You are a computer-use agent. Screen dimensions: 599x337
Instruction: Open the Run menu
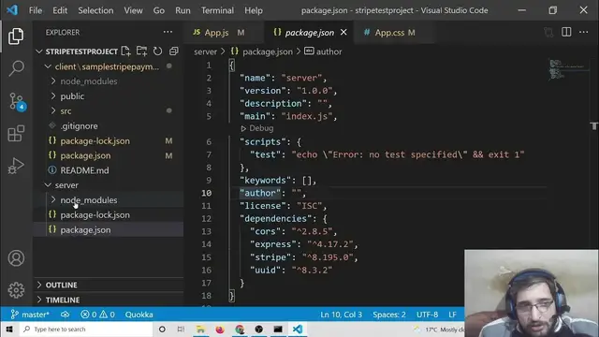pos(183,10)
